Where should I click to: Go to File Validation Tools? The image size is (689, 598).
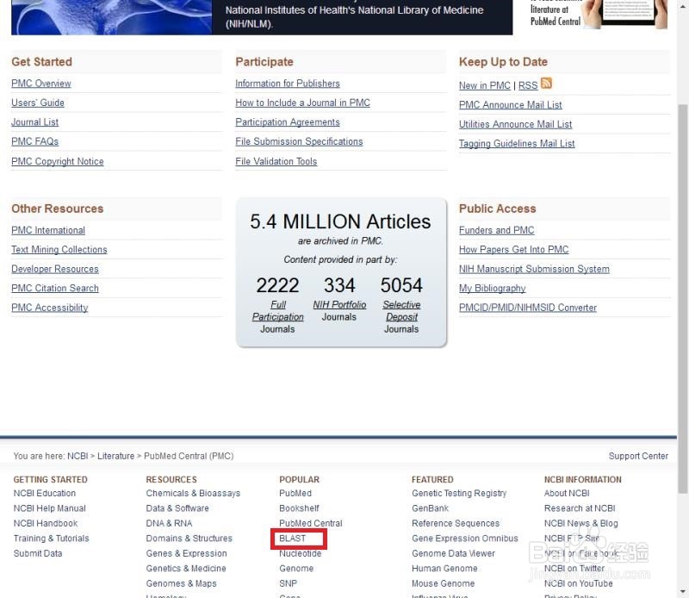click(x=276, y=161)
